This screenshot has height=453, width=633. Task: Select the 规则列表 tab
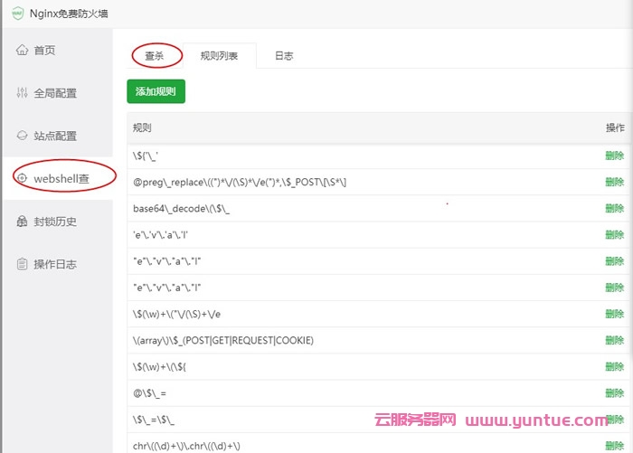(x=219, y=56)
